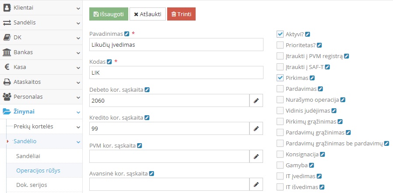The width and height of the screenshot is (393, 193).
Task: Expand the Ataskaitos sidebar section
Action: pos(41,82)
